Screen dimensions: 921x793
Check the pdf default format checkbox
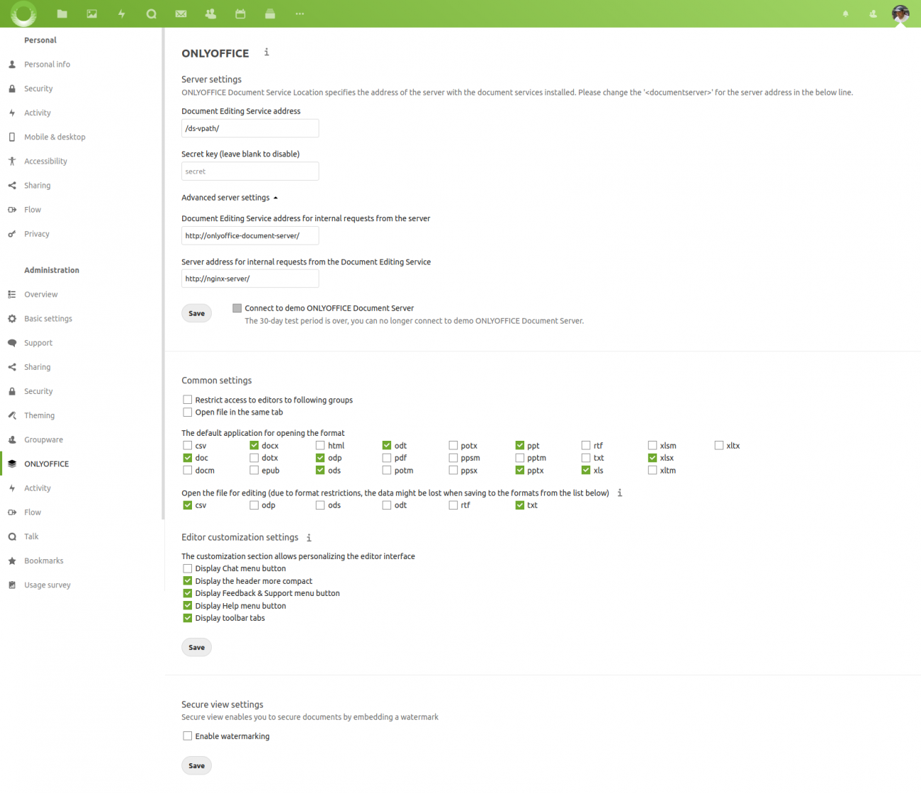(387, 458)
